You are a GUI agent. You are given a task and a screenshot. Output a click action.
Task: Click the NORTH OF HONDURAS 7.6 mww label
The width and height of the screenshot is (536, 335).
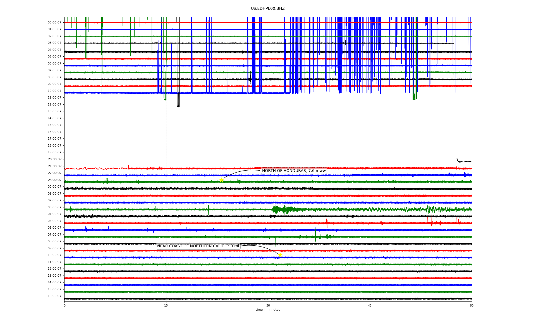coord(294,171)
